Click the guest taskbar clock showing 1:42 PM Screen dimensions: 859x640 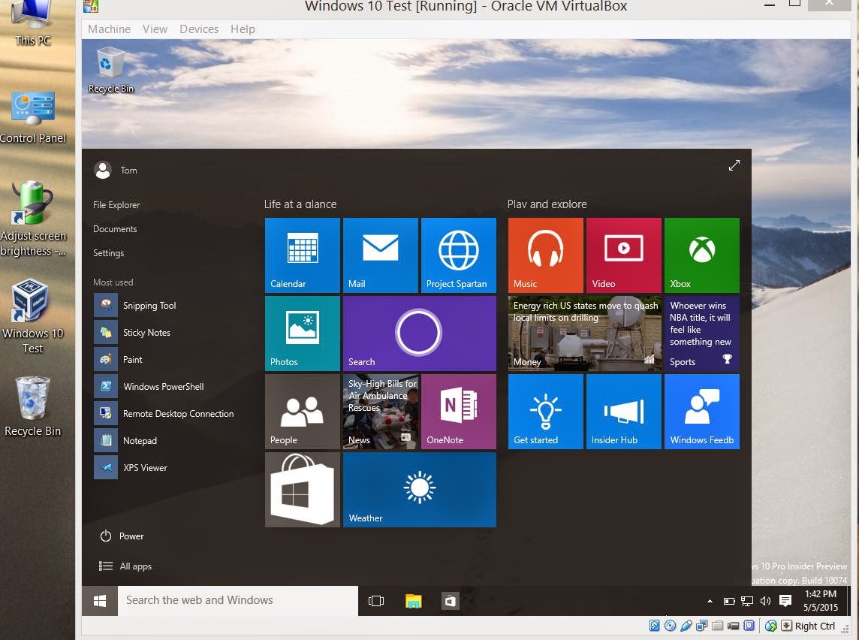820,600
